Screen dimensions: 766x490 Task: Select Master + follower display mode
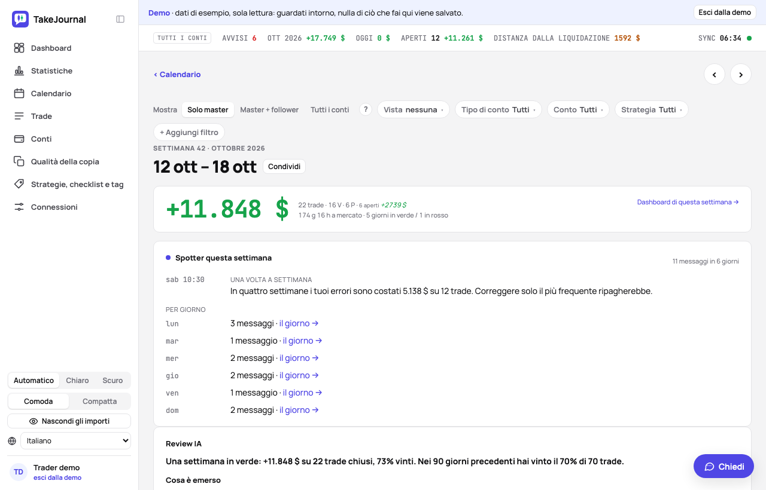tap(269, 110)
